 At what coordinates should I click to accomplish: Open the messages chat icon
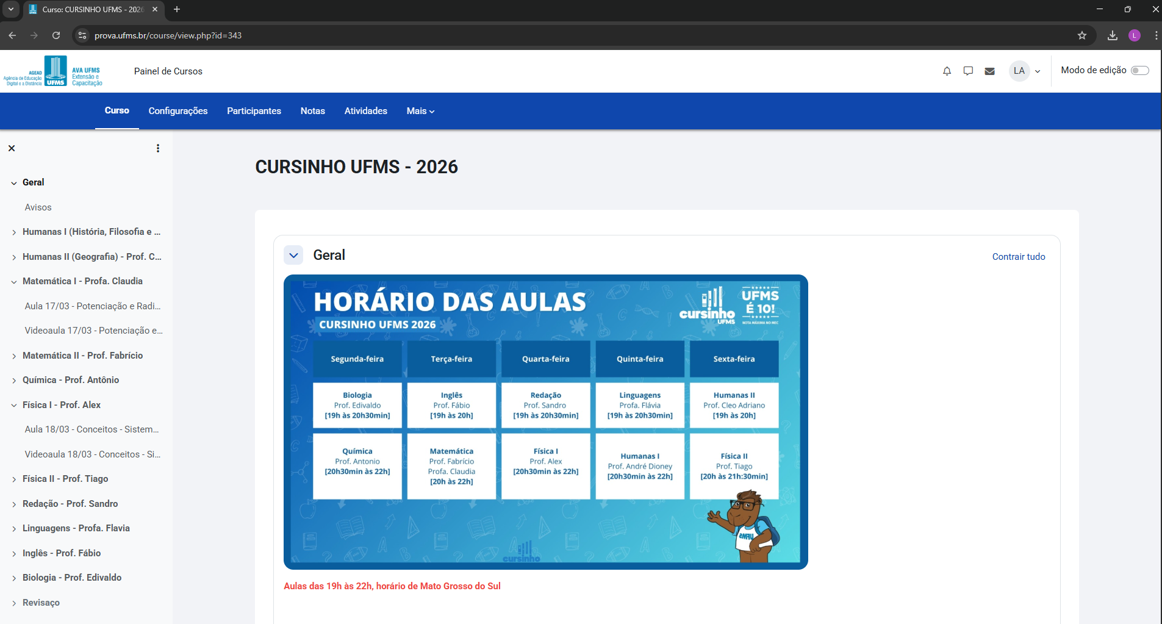click(968, 71)
